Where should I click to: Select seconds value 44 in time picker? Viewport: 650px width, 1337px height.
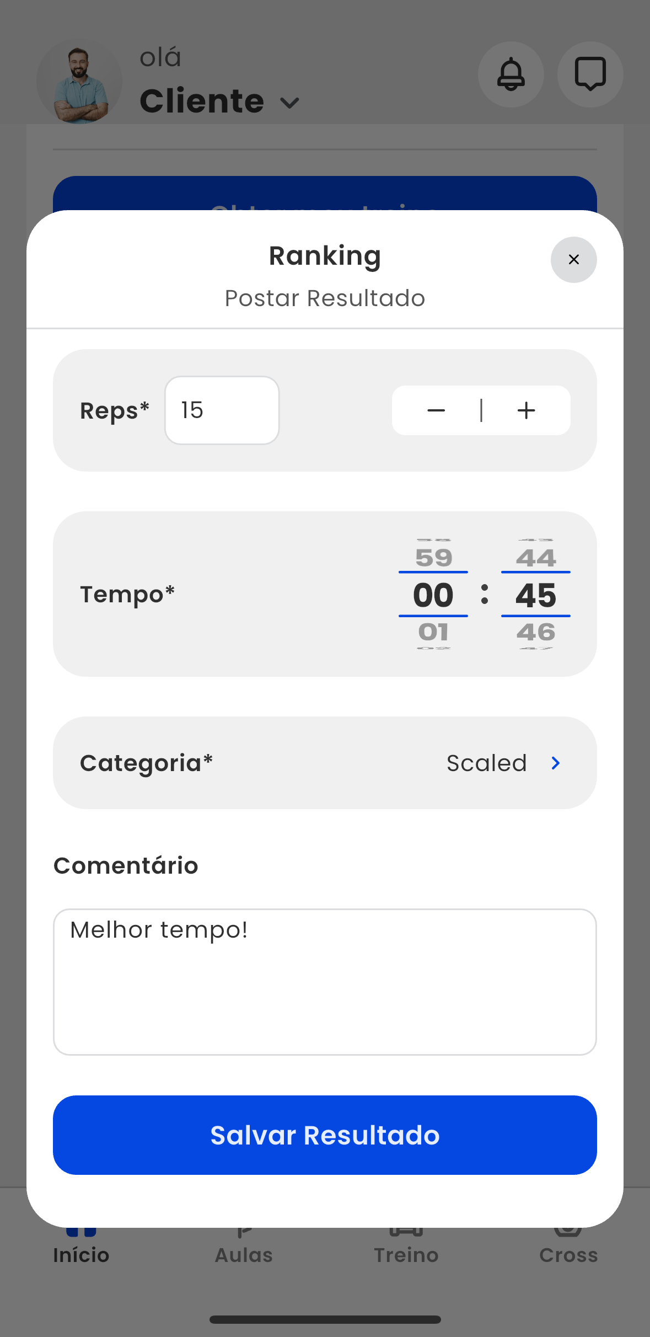pyautogui.click(x=536, y=558)
